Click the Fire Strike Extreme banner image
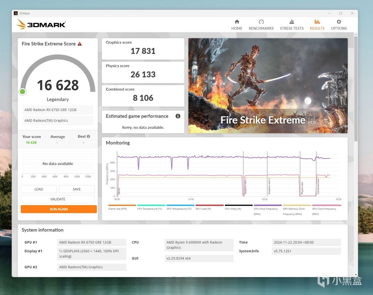Viewport: 373px width, 295px height. [x=268, y=86]
